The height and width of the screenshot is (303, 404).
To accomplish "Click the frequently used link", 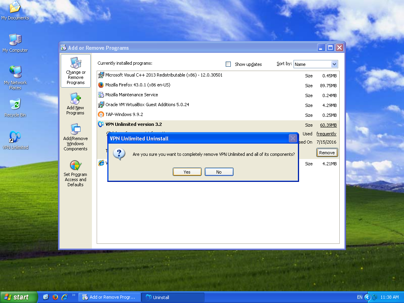I will pyautogui.click(x=326, y=134).
